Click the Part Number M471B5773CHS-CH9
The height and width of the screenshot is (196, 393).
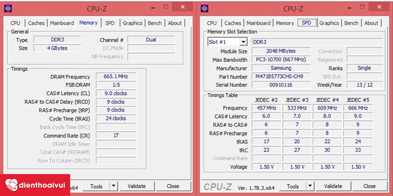[281, 77]
